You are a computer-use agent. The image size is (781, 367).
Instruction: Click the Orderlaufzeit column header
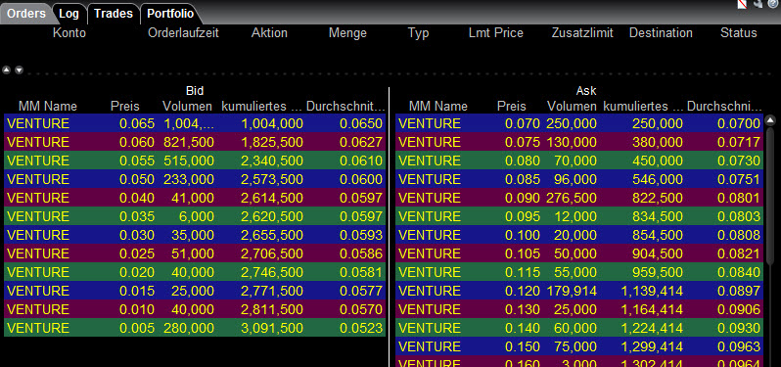click(183, 33)
